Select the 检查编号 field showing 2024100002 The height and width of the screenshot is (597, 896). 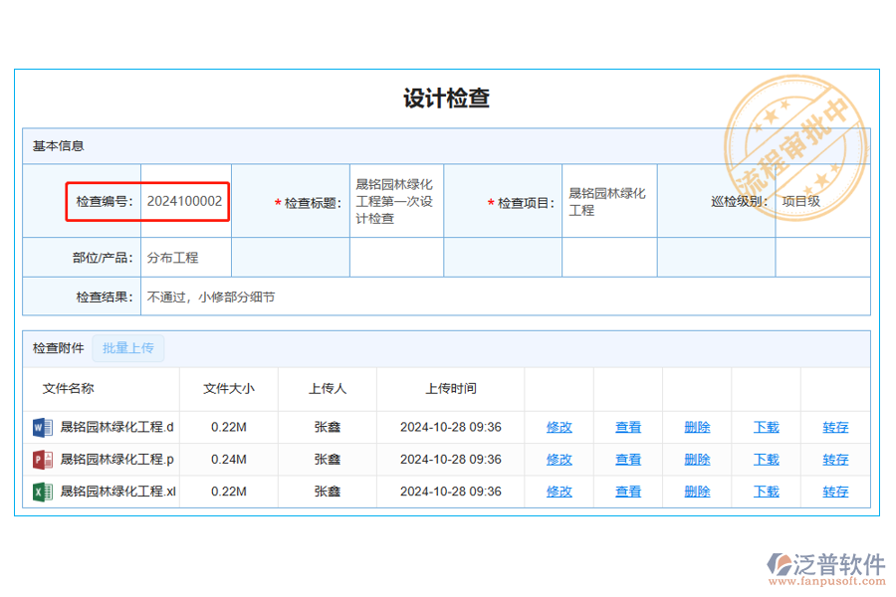tap(185, 201)
